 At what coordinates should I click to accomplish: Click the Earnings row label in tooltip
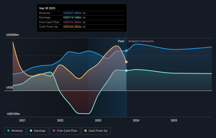point(45,17)
